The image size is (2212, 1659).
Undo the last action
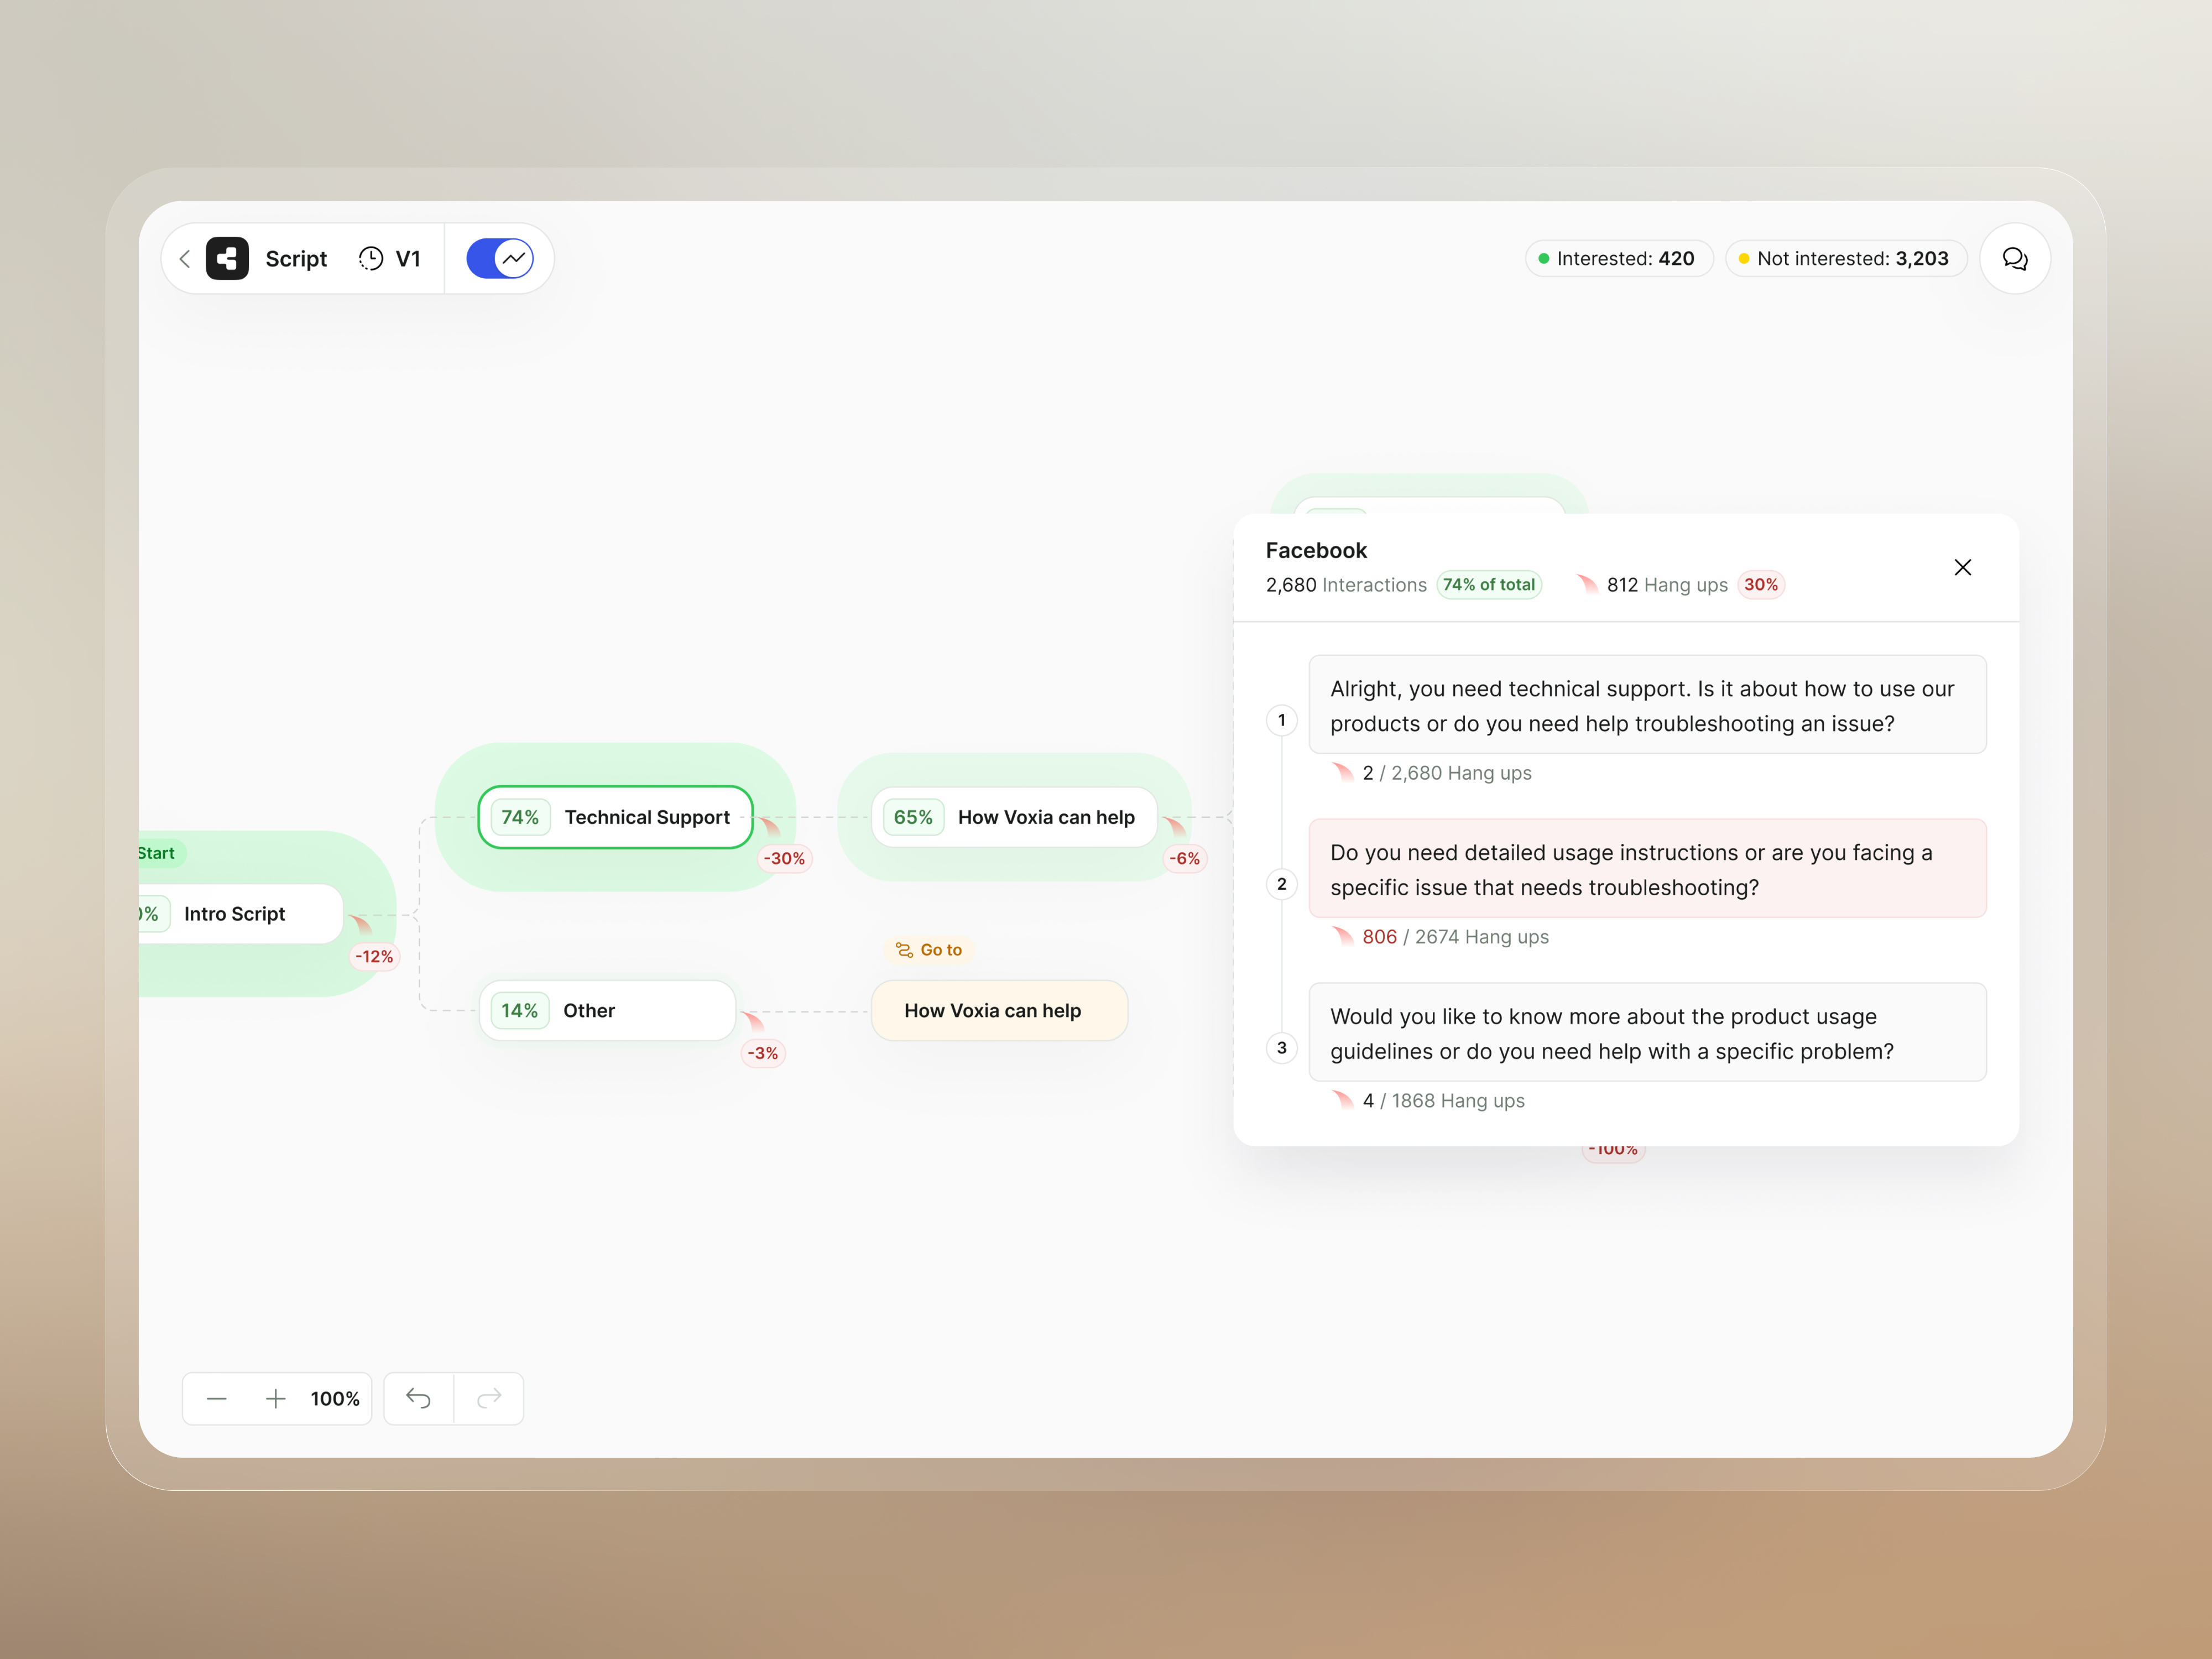[419, 1398]
